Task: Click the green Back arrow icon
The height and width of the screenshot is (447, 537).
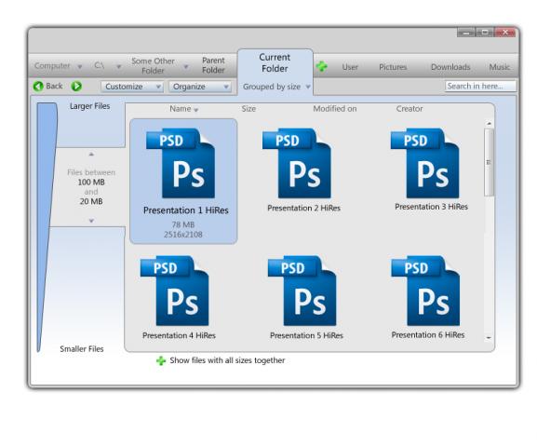Action: pos(38,86)
